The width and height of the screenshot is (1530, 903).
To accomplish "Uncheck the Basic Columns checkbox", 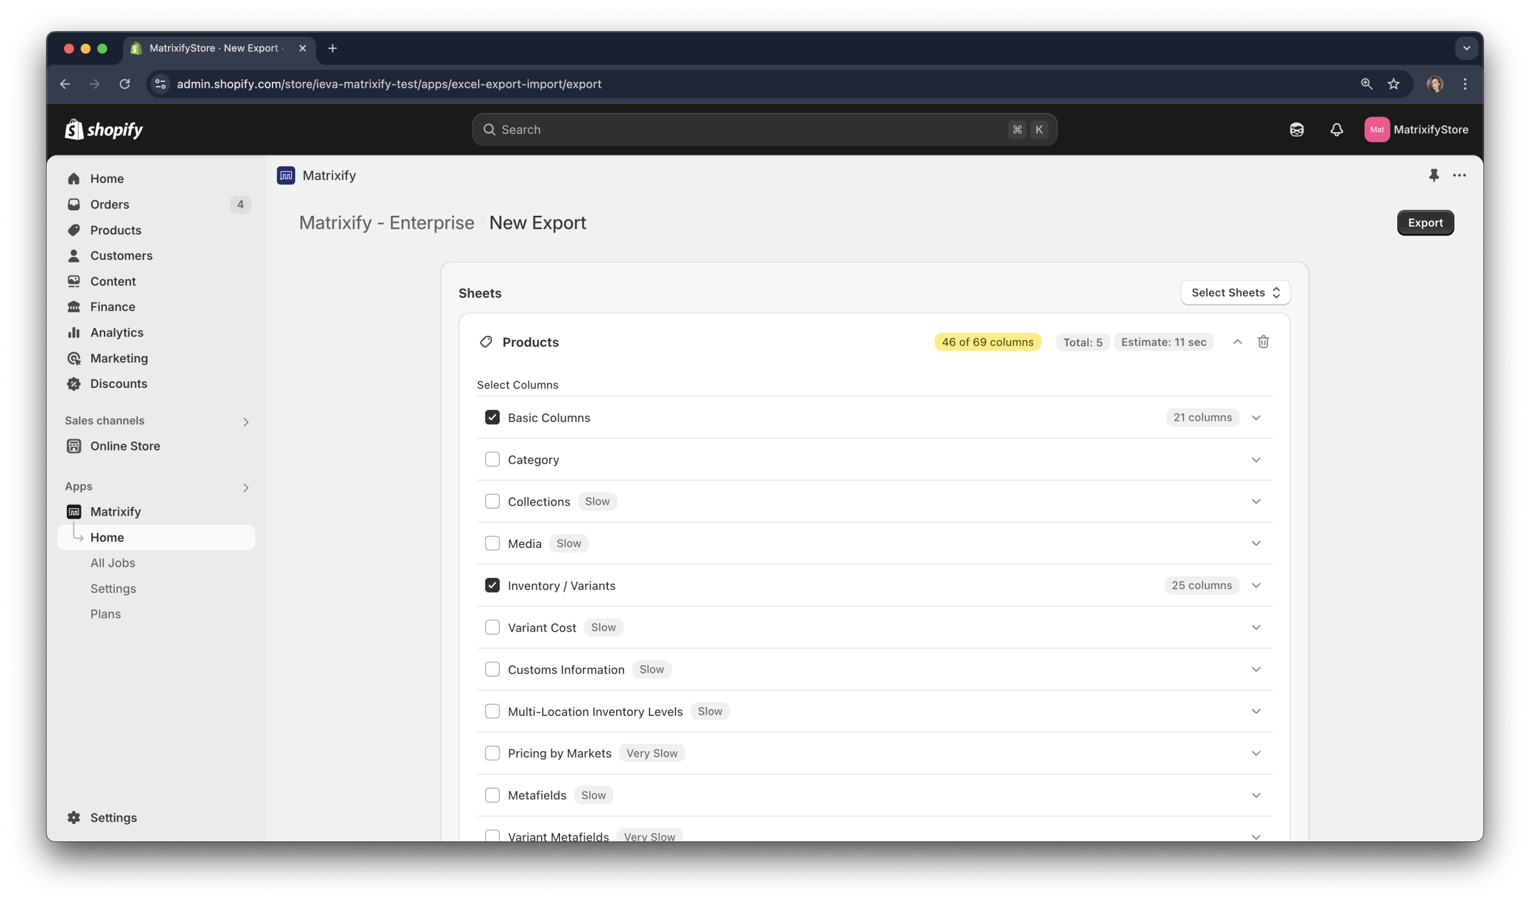I will coord(492,417).
